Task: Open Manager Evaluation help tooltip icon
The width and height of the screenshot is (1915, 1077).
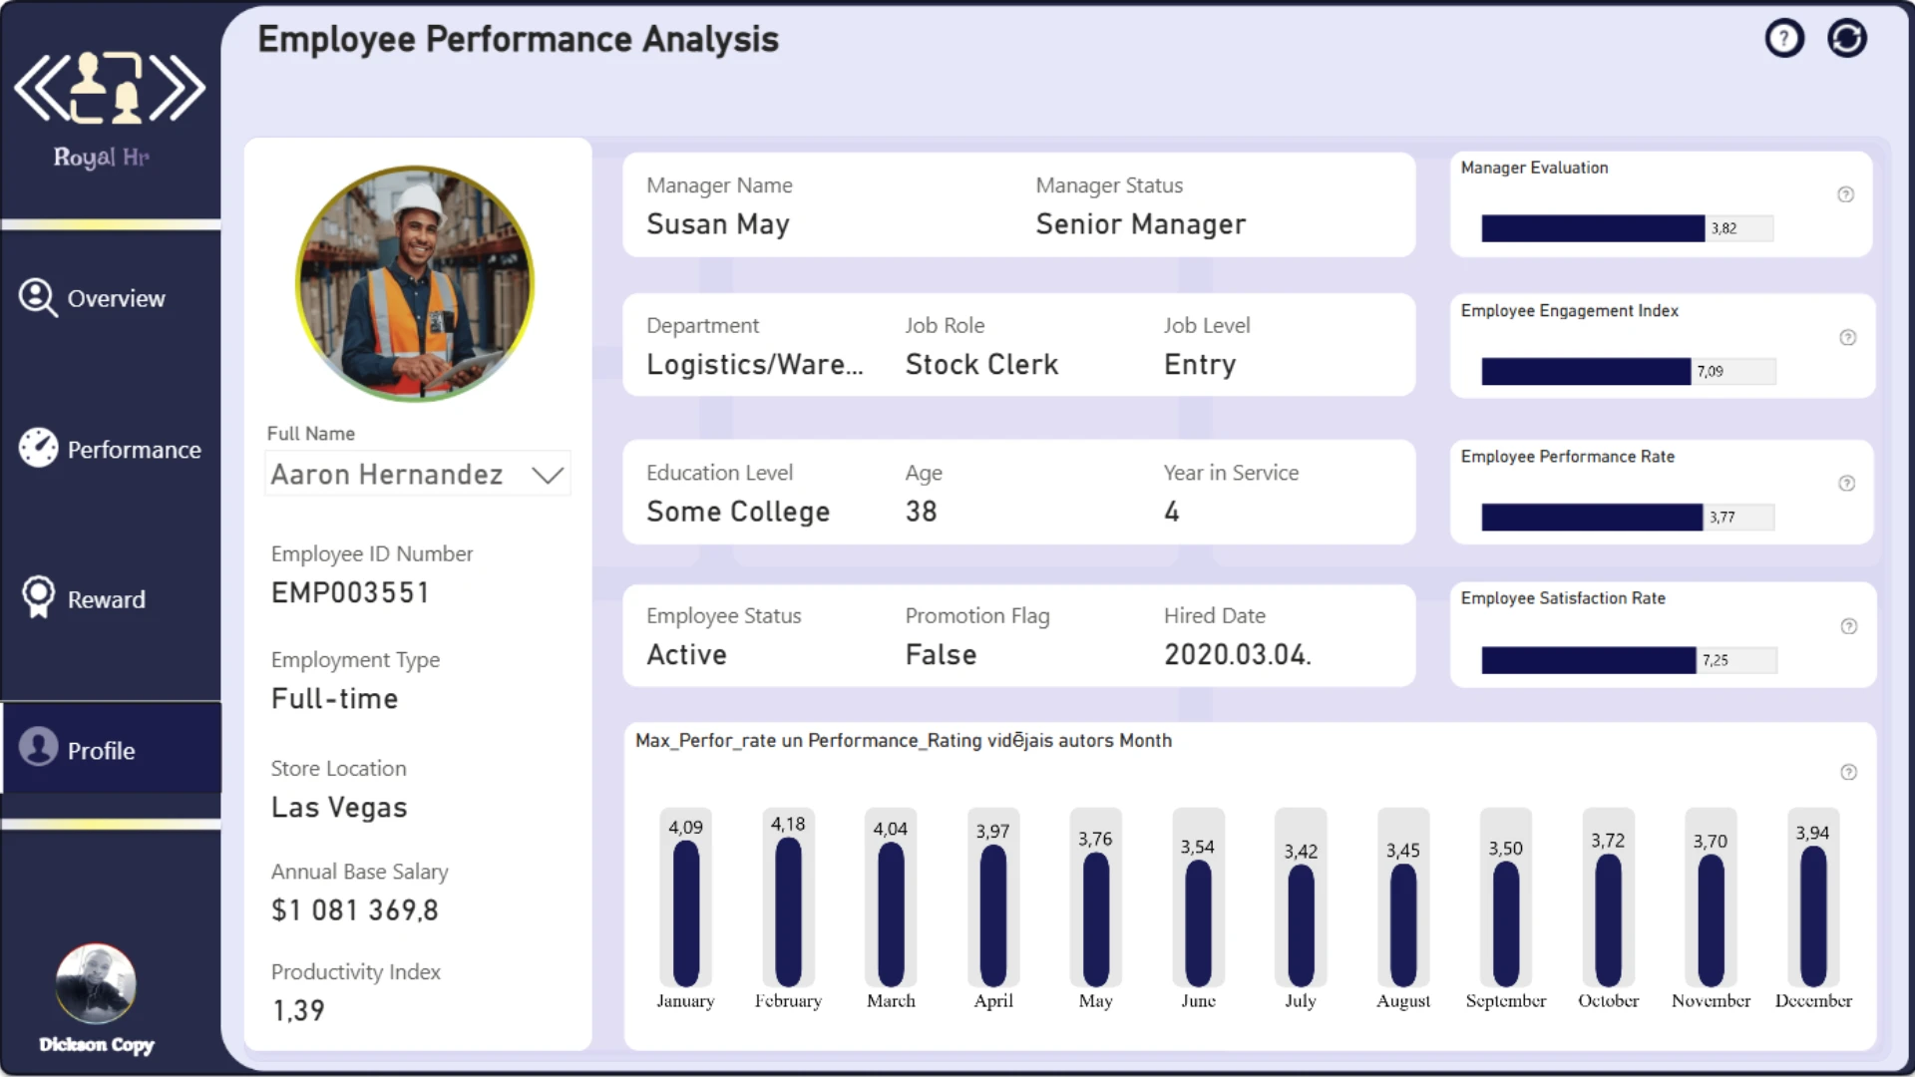Action: coord(1845,194)
